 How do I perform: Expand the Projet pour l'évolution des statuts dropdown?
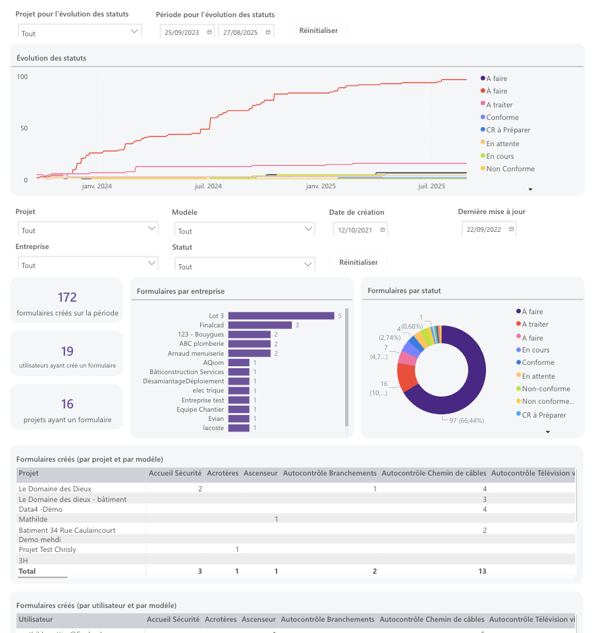[x=80, y=31]
